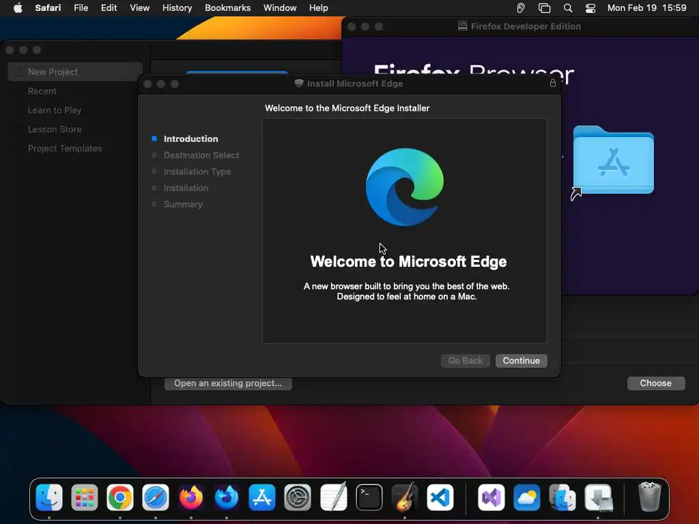Launch Google Chrome from the dock
Viewport: 699px width, 524px height.
(x=120, y=497)
